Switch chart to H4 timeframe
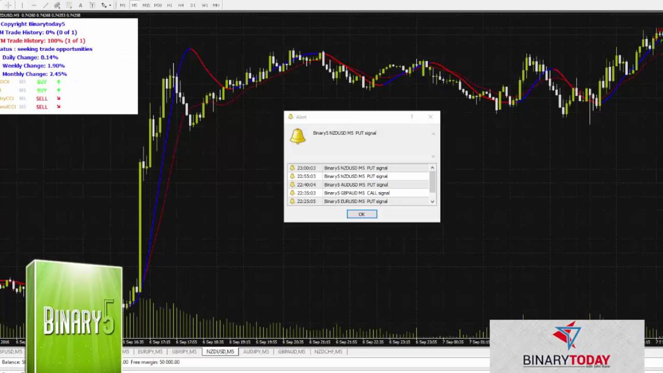 click(181, 5)
